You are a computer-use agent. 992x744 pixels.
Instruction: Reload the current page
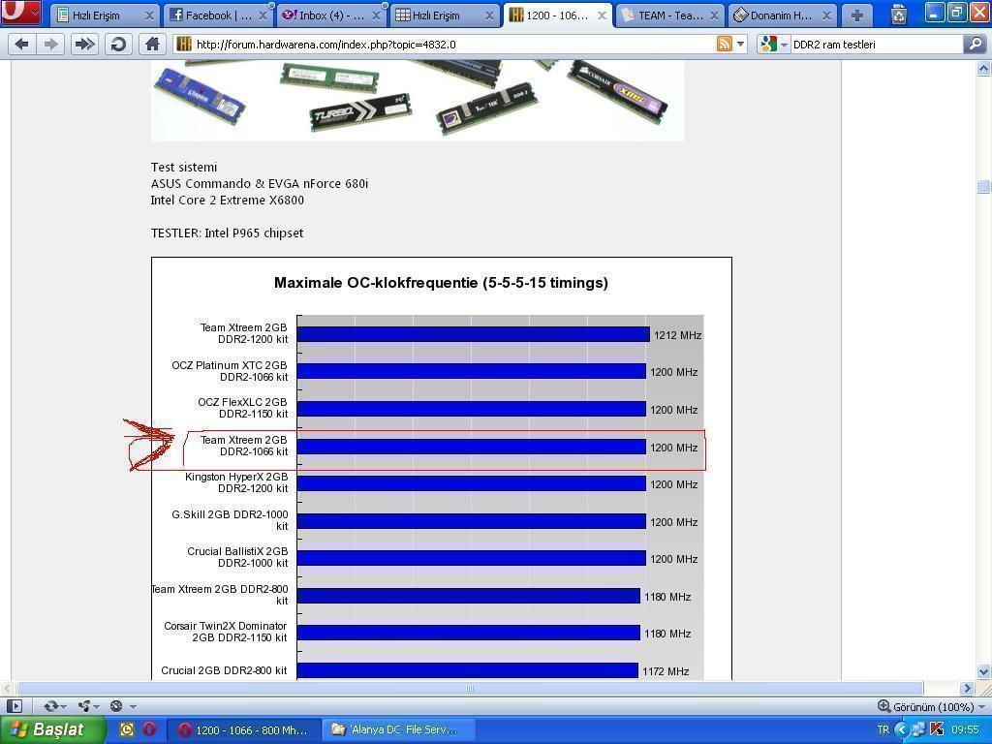[118, 45]
